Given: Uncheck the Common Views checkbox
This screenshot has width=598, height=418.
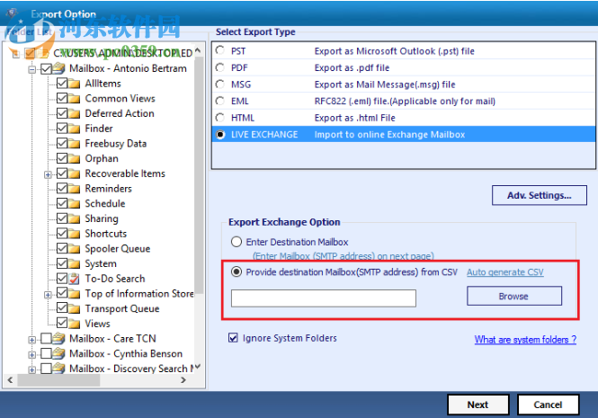Looking at the screenshot, I should [x=62, y=98].
